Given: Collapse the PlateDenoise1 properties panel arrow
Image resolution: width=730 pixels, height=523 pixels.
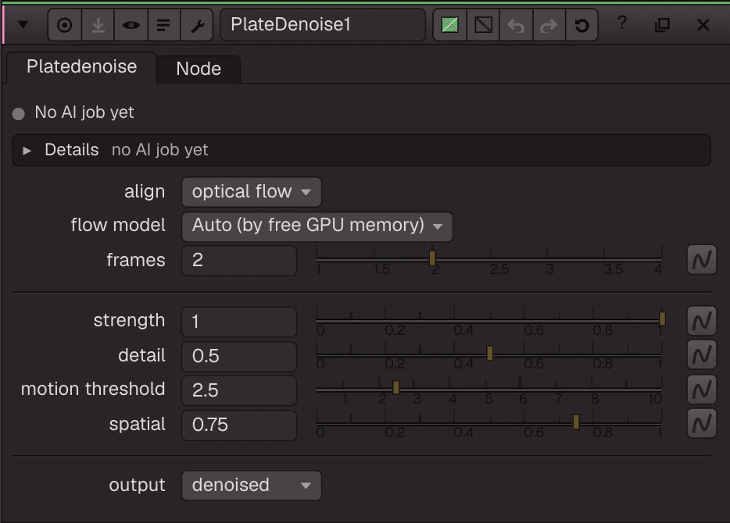Looking at the screenshot, I should point(23,25).
